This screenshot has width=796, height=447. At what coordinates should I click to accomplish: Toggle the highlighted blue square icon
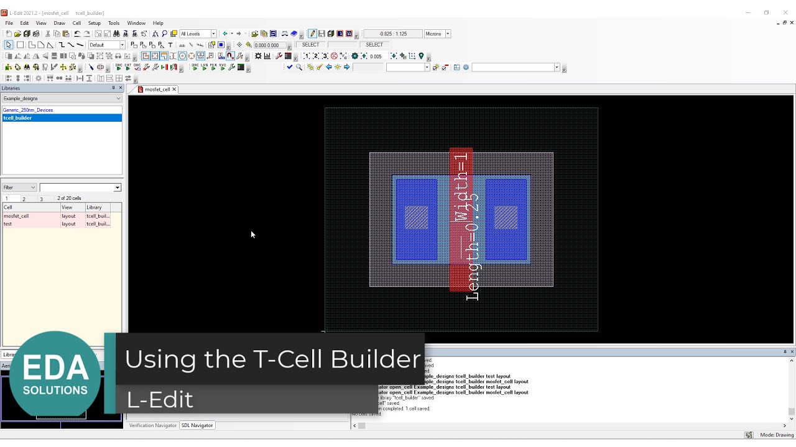(221, 45)
